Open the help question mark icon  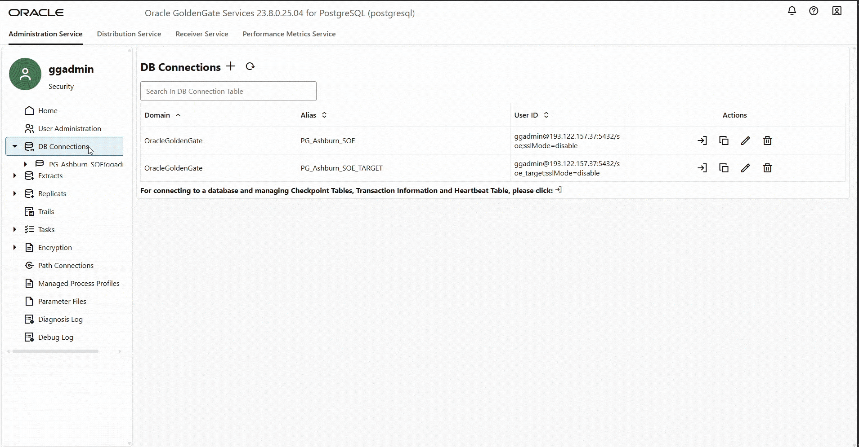click(x=814, y=11)
